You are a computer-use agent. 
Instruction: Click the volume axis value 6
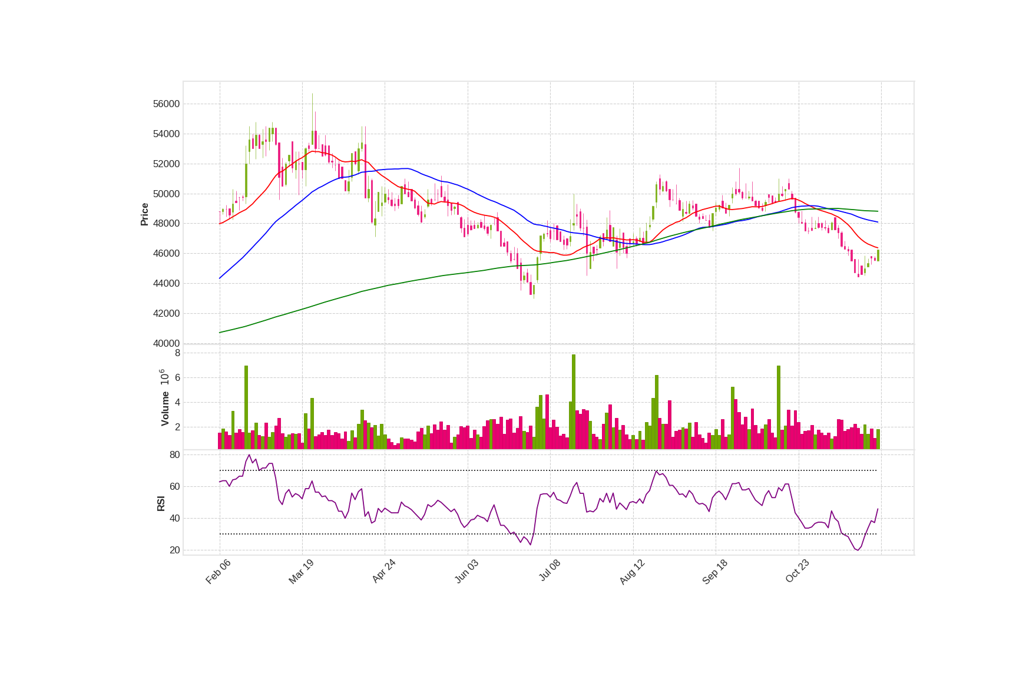point(177,378)
